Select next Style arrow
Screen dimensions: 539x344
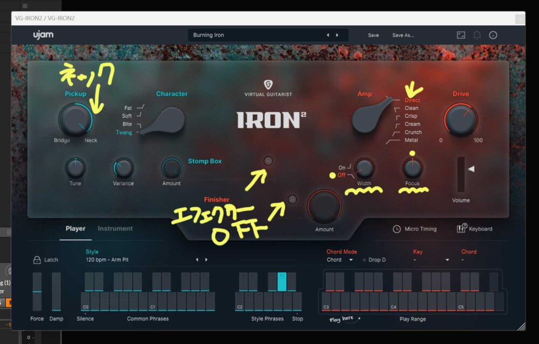(x=206, y=259)
